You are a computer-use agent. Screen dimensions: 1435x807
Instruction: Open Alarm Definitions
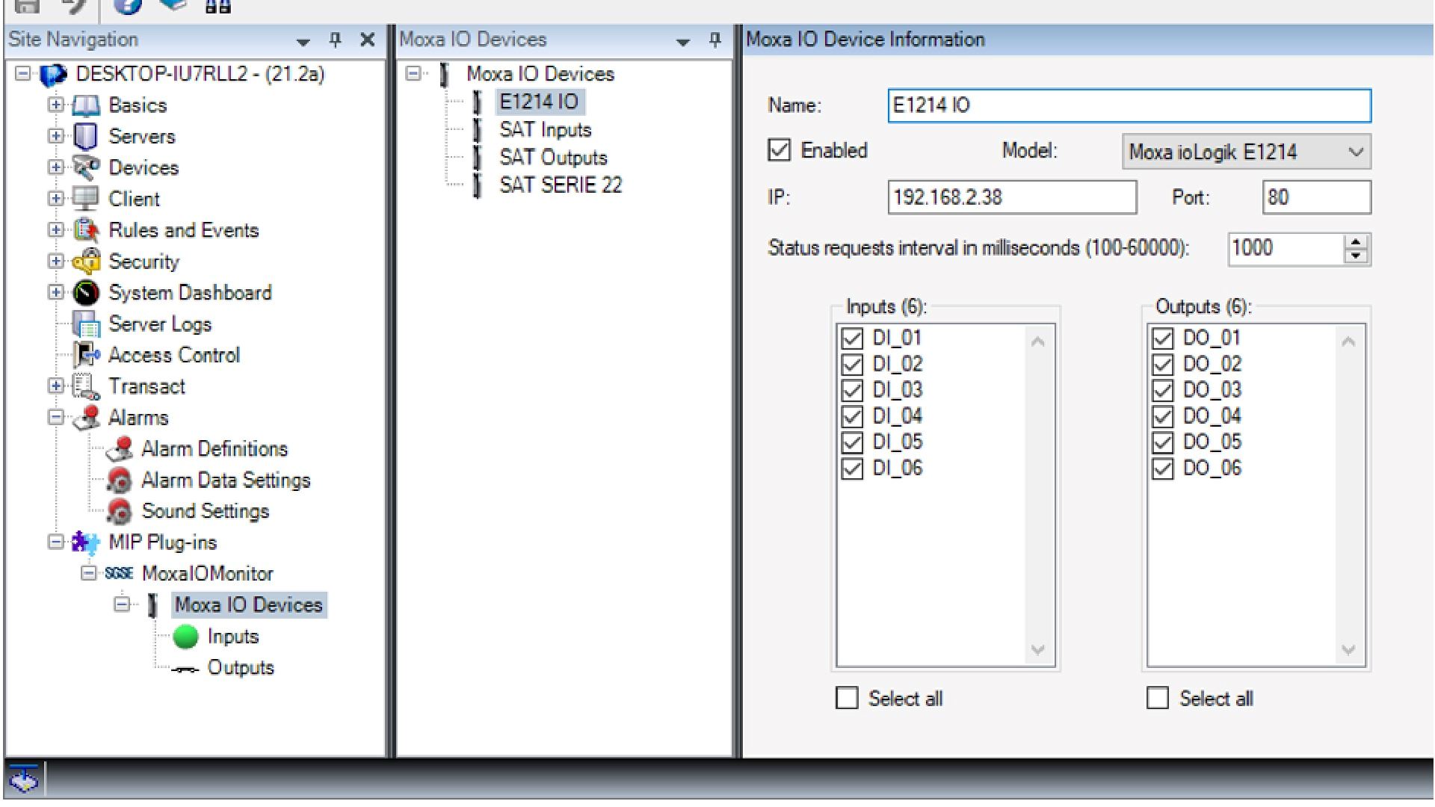pyautogui.click(x=215, y=449)
